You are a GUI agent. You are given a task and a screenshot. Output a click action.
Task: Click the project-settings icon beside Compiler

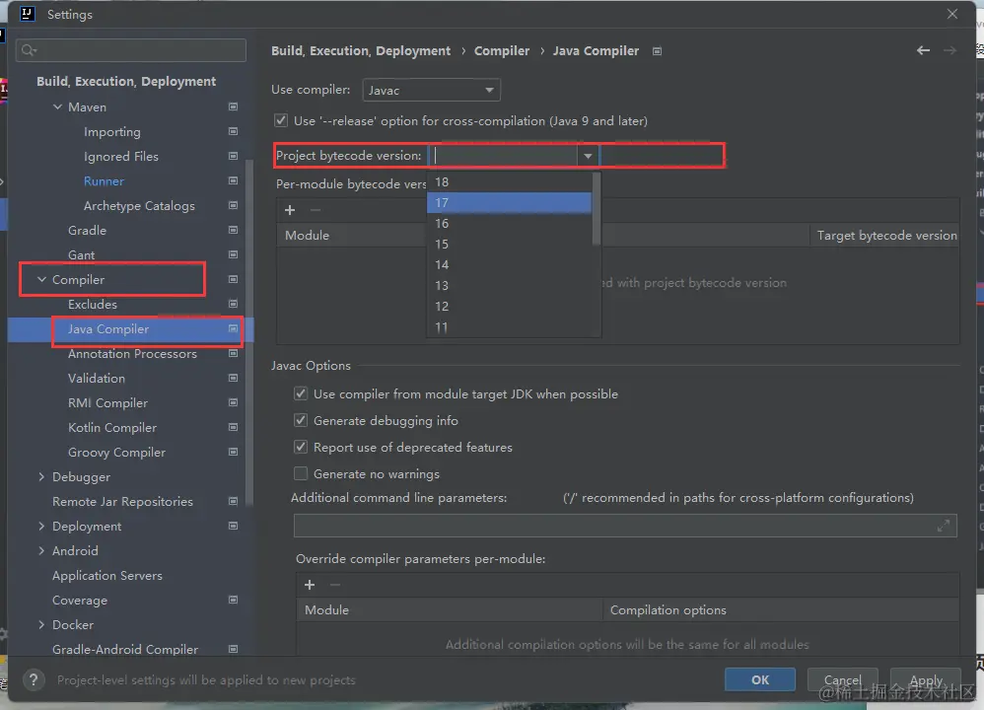pos(233,279)
